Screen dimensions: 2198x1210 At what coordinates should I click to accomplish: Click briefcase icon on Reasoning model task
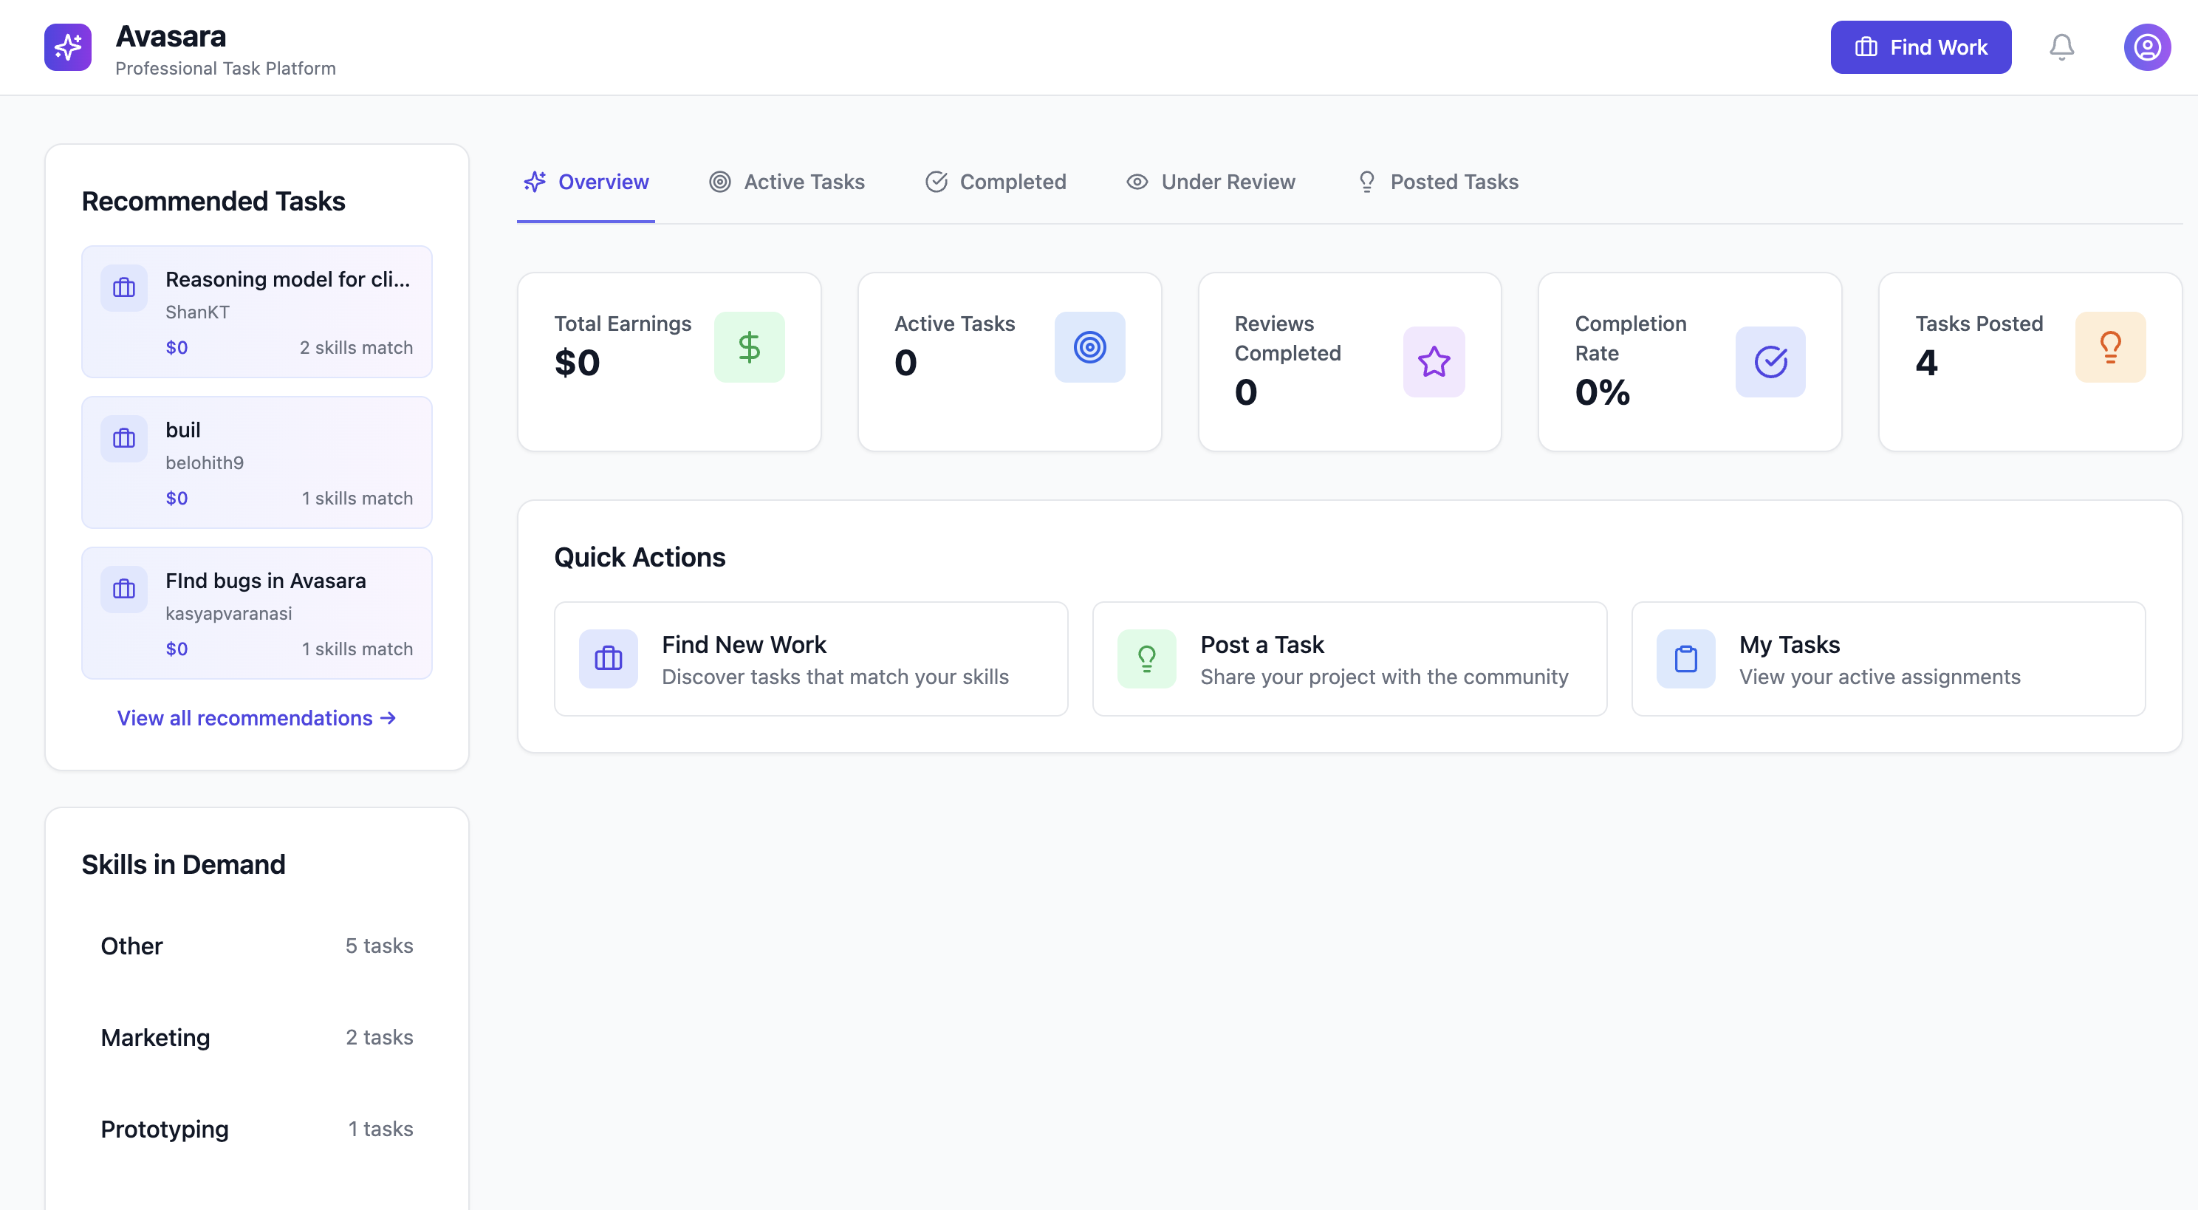pos(125,288)
